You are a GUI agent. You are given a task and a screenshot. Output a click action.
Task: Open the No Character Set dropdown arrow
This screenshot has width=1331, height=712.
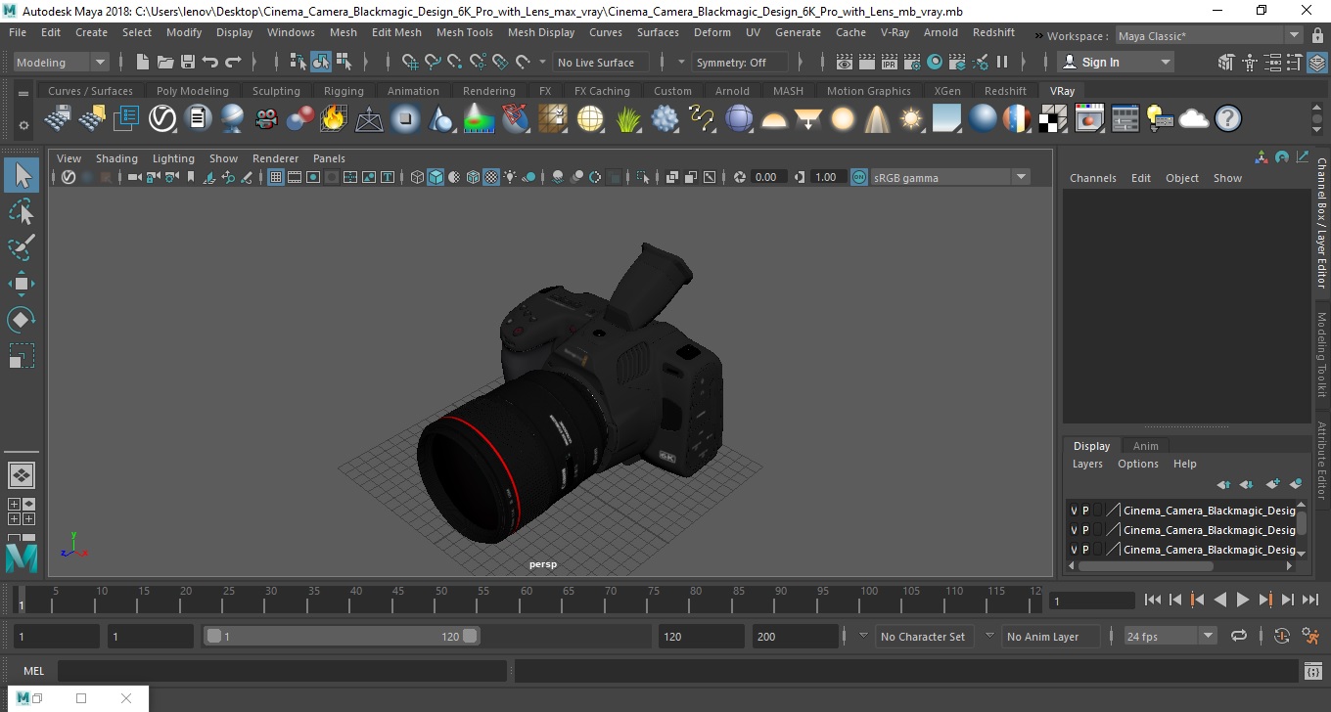(863, 636)
